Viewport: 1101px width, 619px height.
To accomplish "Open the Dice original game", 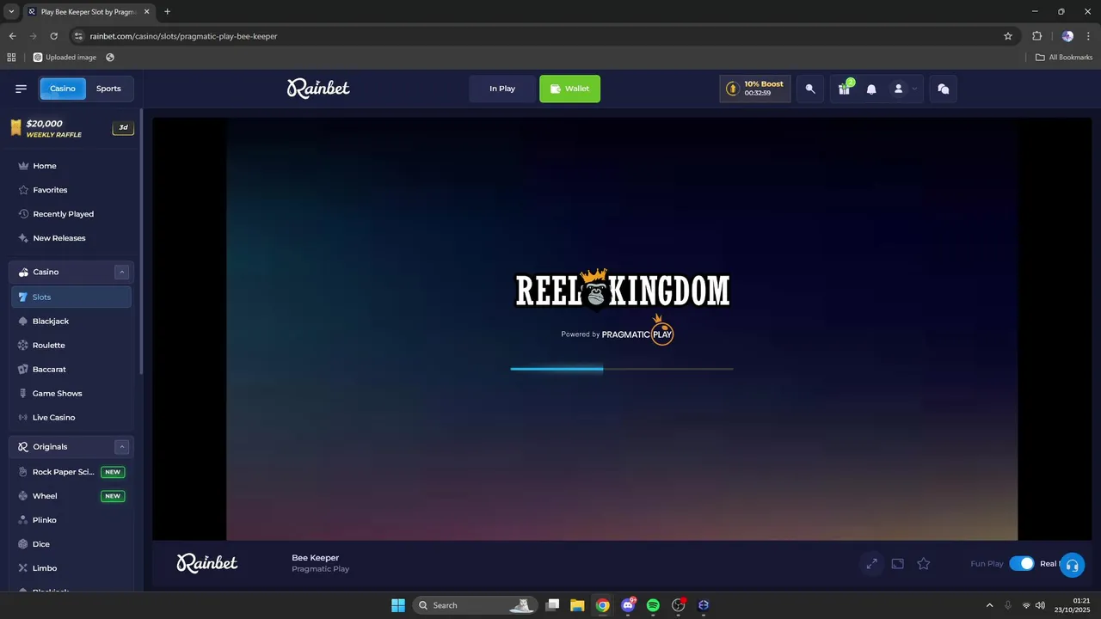I will coord(71,544).
